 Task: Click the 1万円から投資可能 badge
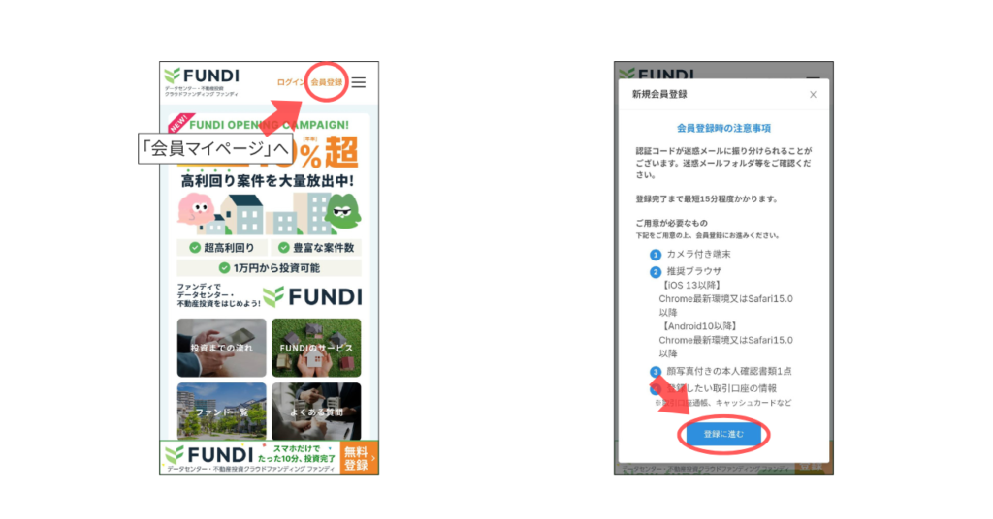click(270, 268)
